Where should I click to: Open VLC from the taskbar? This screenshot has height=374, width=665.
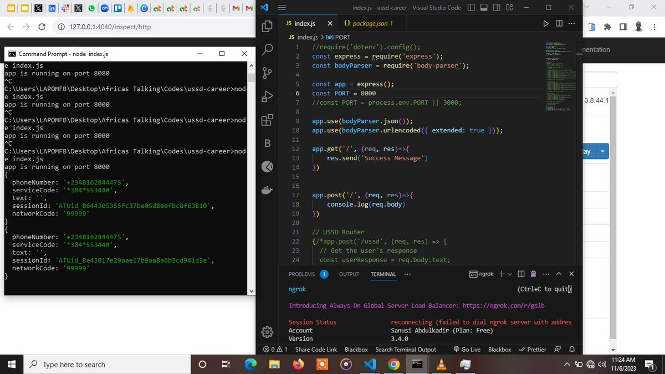pos(441,364)
